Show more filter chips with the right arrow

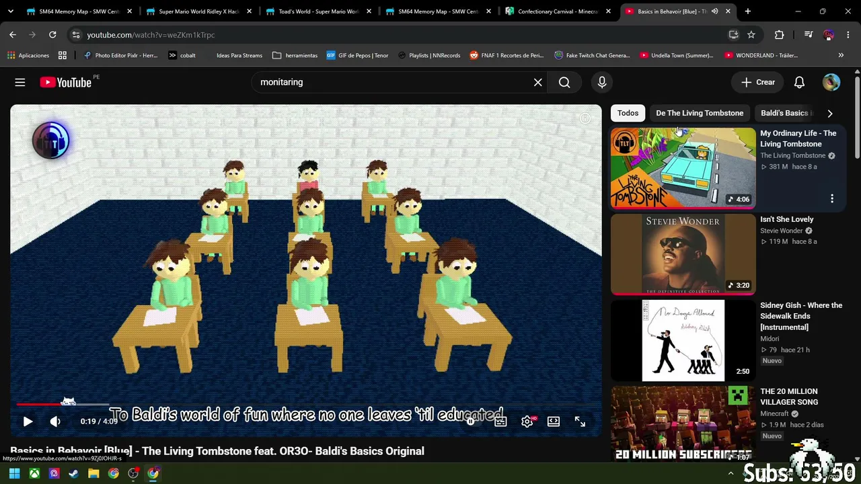830,113
